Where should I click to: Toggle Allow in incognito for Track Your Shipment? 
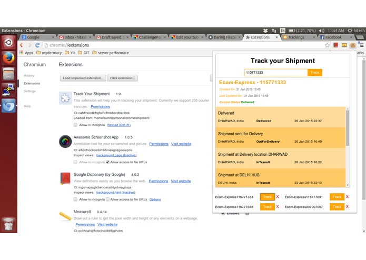75,125
